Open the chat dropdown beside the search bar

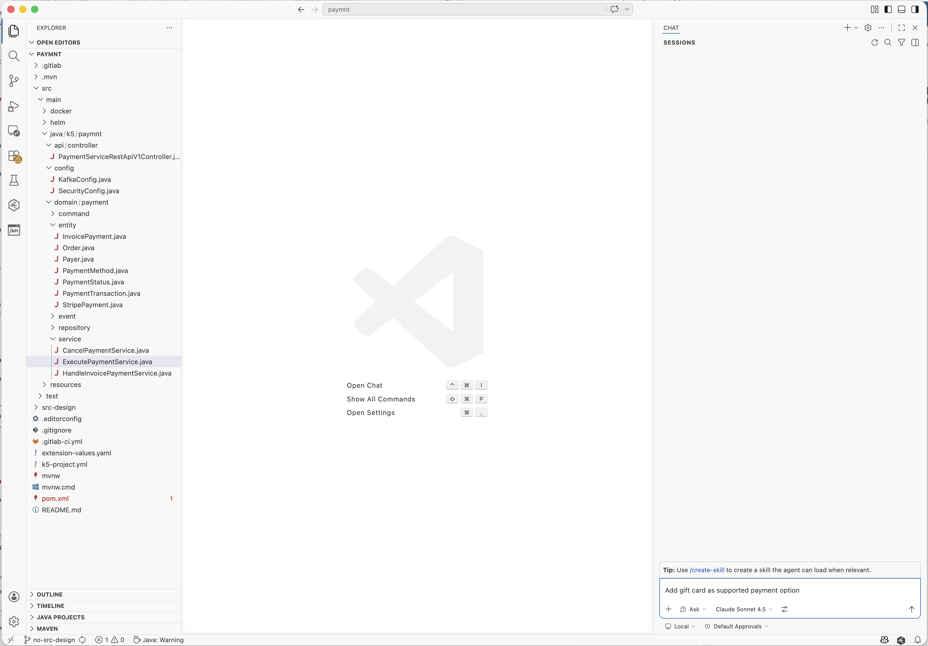point(627,9)
